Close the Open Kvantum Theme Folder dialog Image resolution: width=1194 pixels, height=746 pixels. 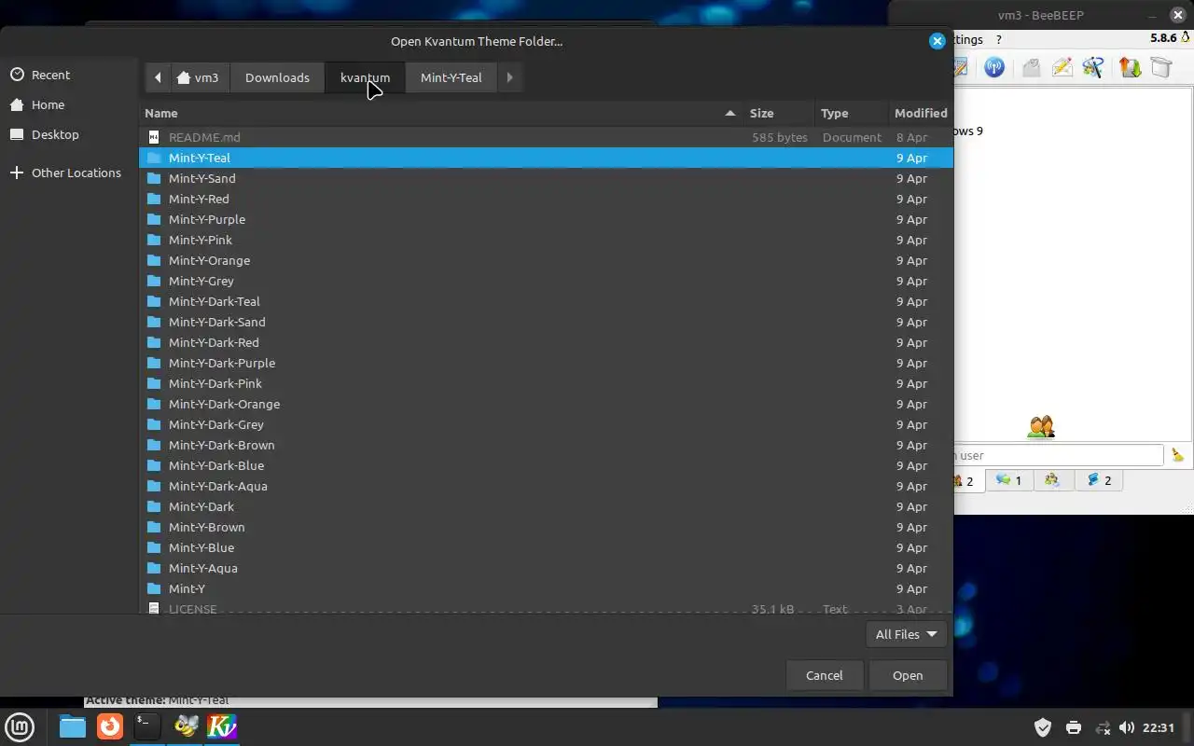[x=937, y=41]
